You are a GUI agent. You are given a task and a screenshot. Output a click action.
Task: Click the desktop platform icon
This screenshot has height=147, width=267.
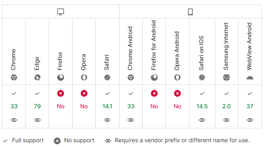pos(61,12)
